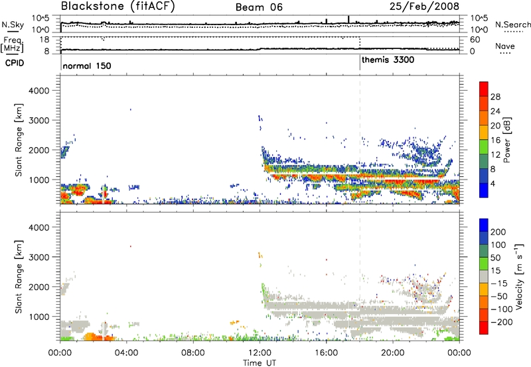Image resolution: width=531 pixels, height=367 pixels.
Task: Click the '60' Nave axis tick label
Action: (475, 40)
